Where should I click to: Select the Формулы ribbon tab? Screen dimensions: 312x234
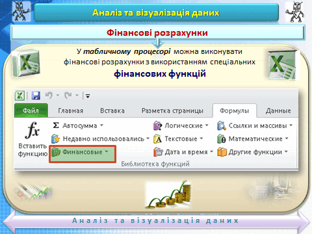[235, 110]
